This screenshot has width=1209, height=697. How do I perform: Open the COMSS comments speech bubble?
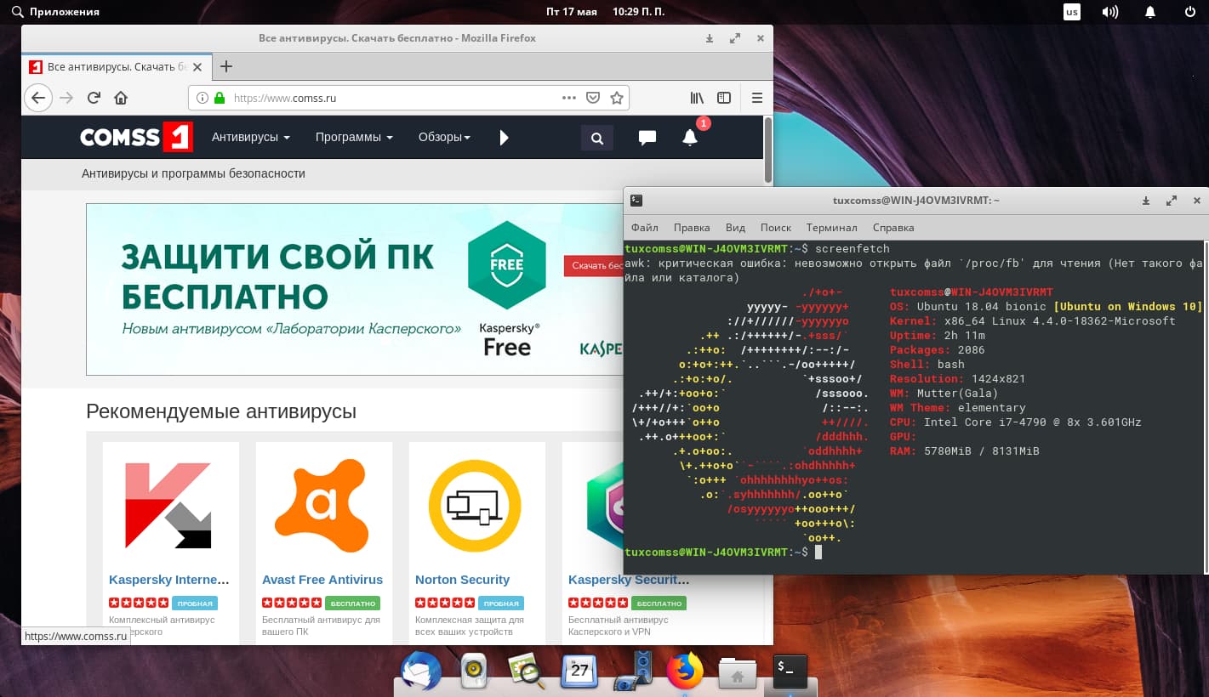[x=647, y=137]
